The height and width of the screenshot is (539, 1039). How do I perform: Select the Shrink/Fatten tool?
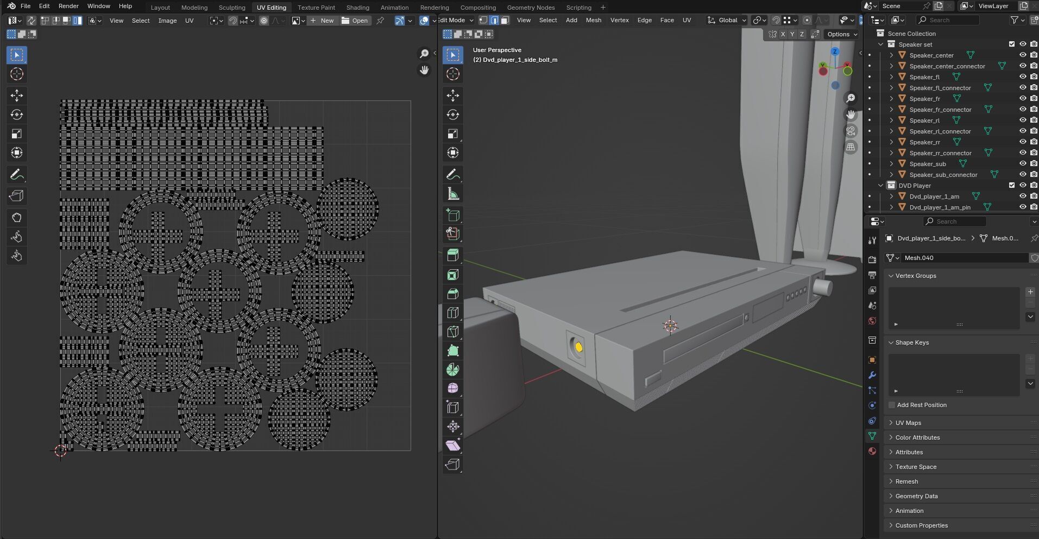click(453, 427)
